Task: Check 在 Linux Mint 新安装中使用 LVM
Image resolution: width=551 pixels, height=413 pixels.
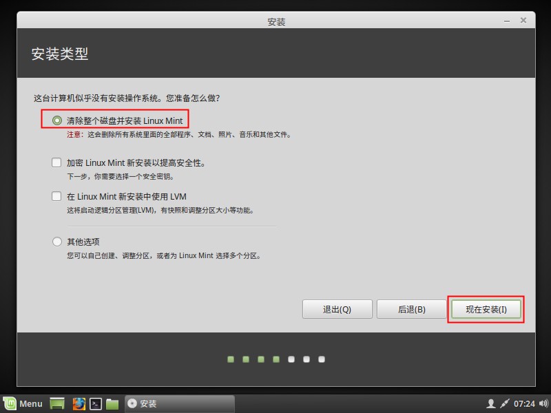Action: [x=56, y=197]
